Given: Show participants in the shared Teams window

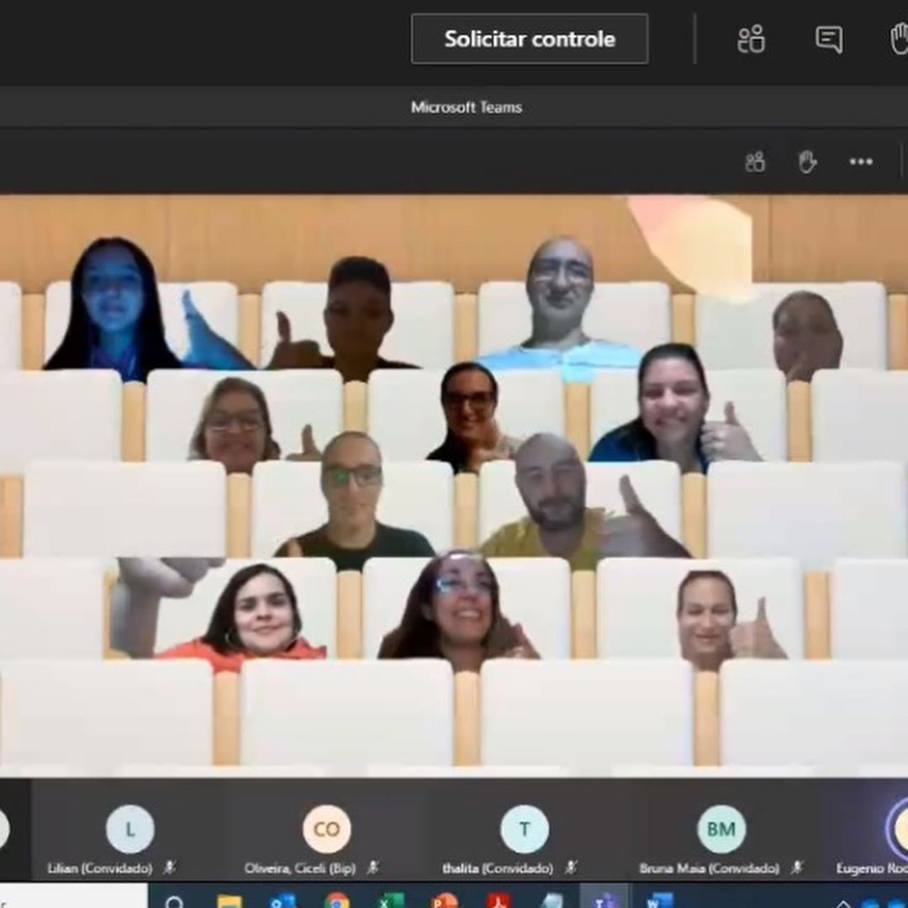Looking at the screenshot, I should (755, 161).
